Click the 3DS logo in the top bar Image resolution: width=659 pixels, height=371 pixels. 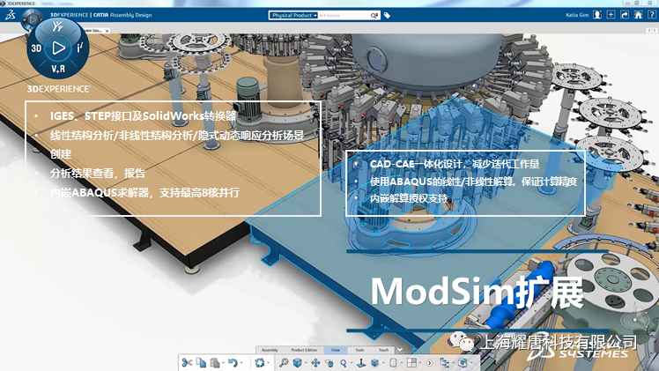coord(11,15)
